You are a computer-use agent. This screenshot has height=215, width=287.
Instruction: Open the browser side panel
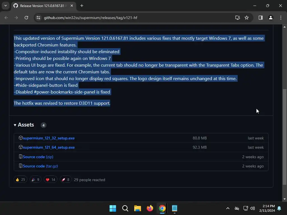pyautogui.click(x=261, y=18)
